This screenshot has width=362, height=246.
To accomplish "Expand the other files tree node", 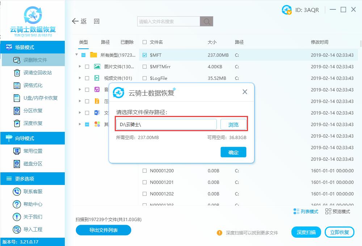I will tap(80, 124).
